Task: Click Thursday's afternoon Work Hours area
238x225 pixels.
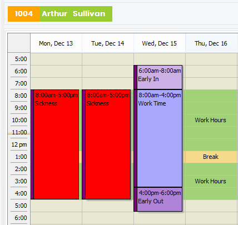Action: pyautogui.click(x=211, y=181)
